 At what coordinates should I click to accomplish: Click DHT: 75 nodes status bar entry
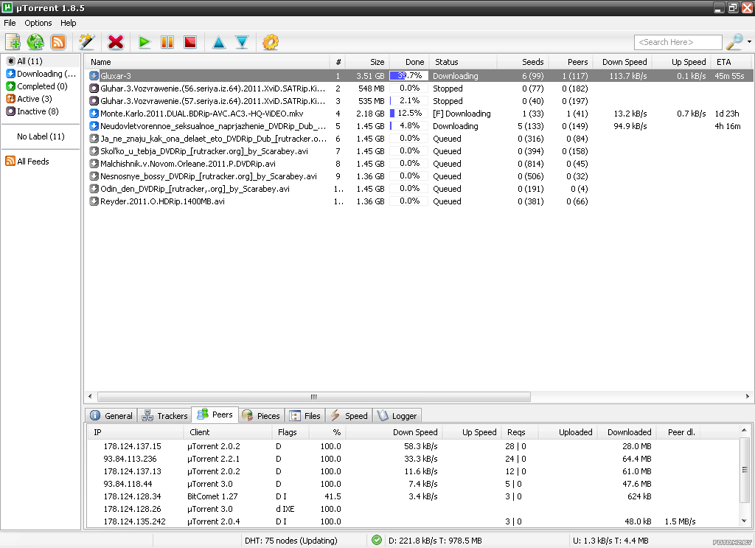tap(290, 541)
